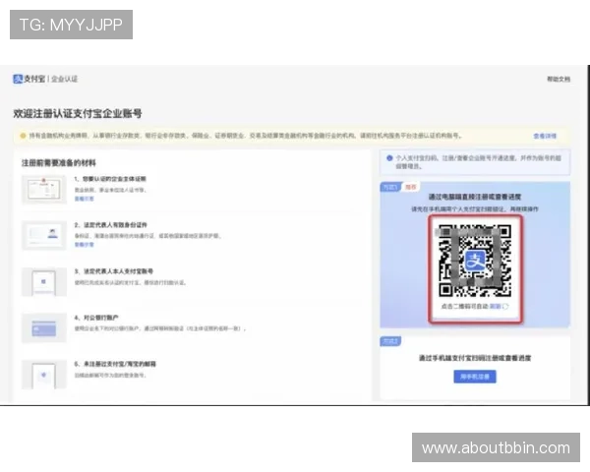
Task: Click the heading 欢迎注册认证支付宝企业账号
Action: pos(77,114)
